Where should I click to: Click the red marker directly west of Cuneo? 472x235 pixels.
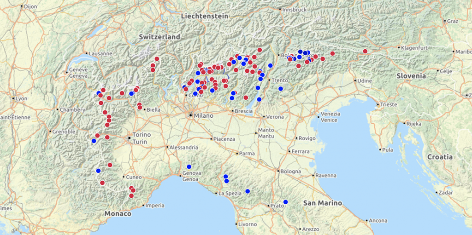pyautogui.click(x=102, y=183)
